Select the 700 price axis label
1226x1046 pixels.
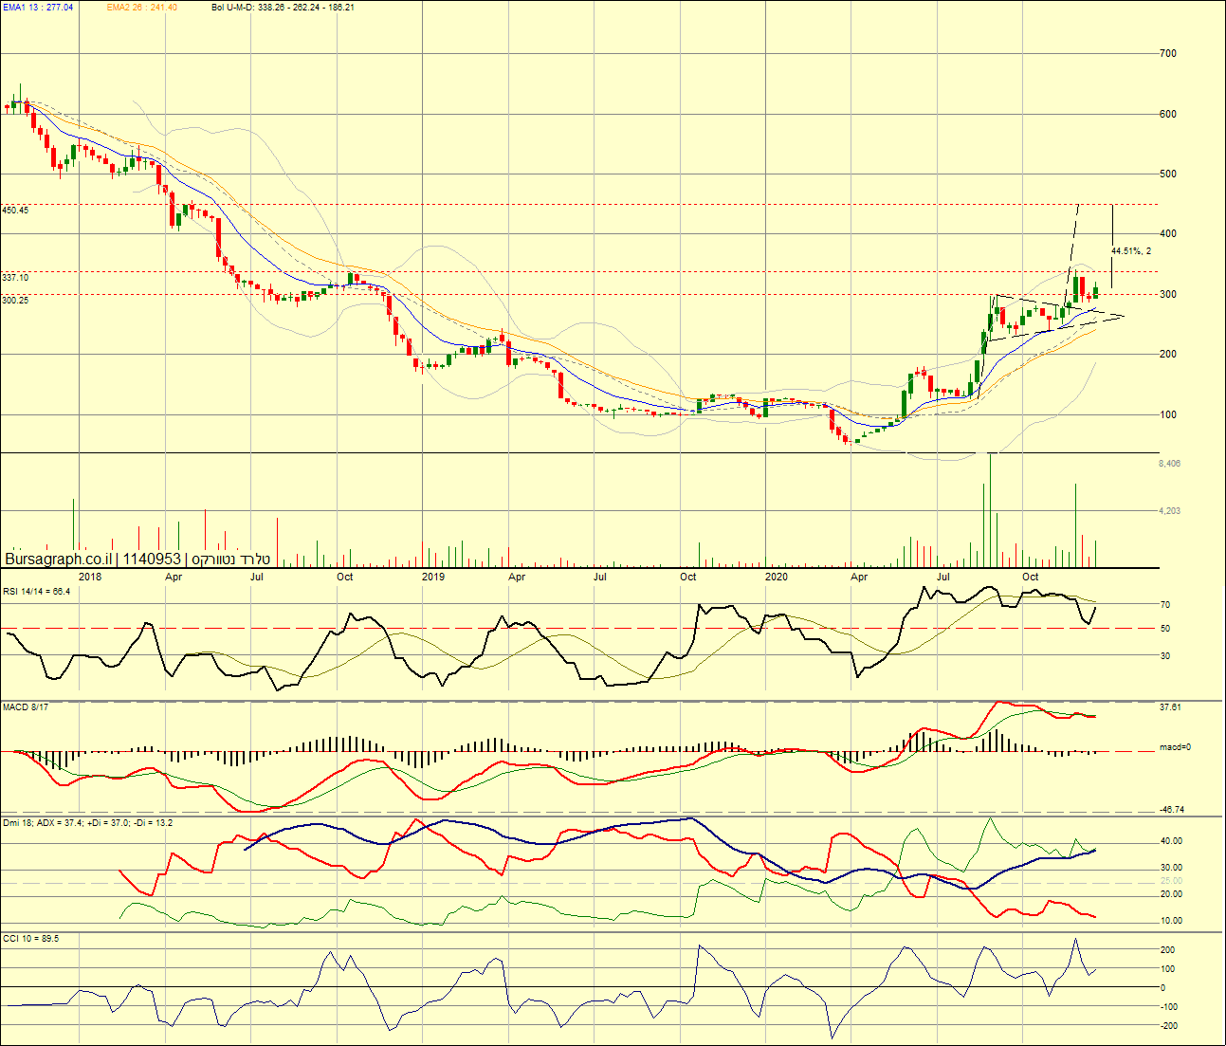pyautogui.click(x=1168, y=53)
